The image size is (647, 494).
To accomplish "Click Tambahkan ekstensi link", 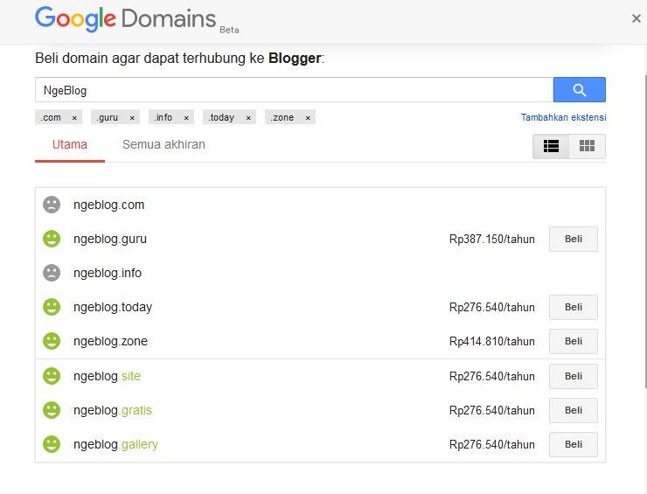I will 563,117.
